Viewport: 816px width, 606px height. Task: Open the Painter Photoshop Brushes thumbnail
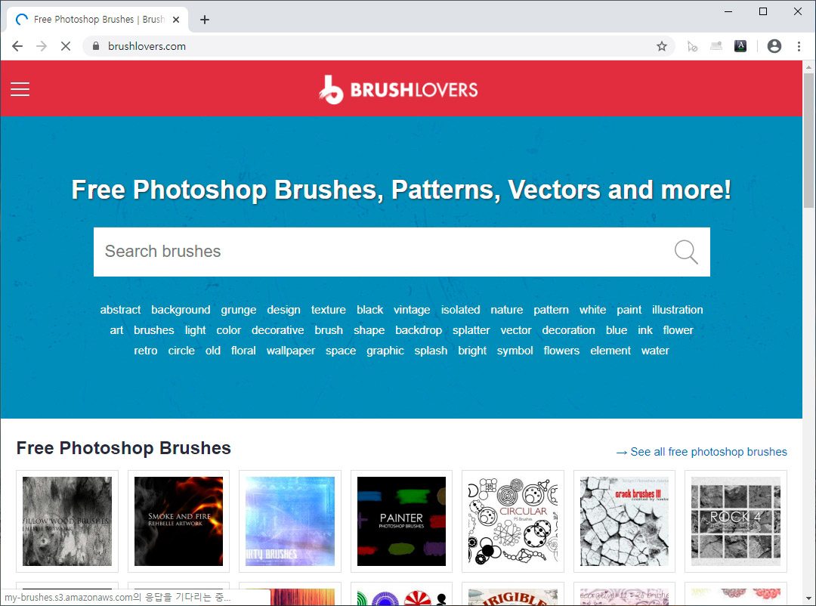coord(401,521)
